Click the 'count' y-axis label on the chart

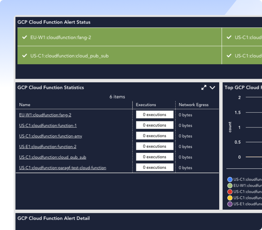tap(230, 127)
